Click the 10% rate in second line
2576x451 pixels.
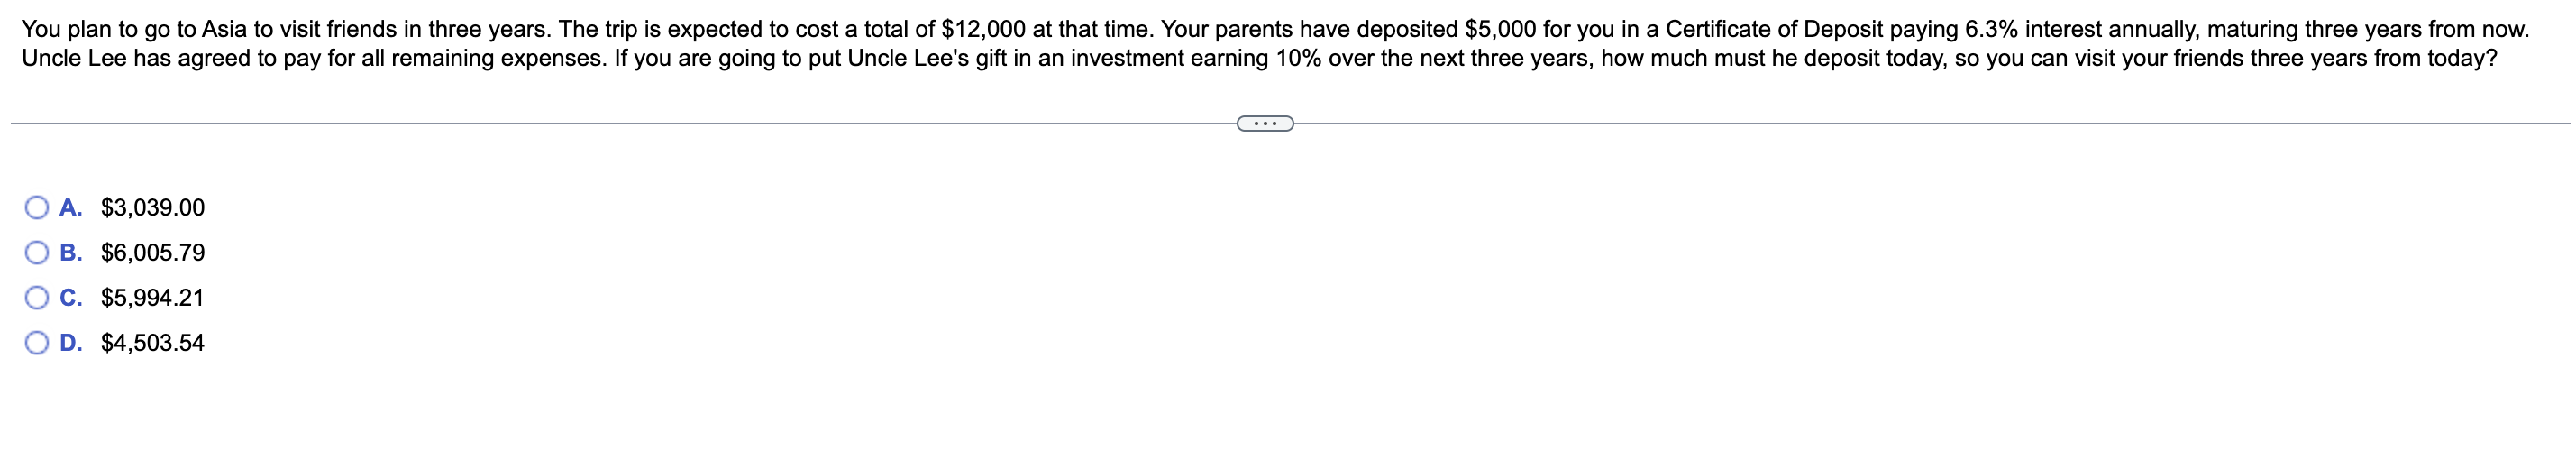point(1299,59)
